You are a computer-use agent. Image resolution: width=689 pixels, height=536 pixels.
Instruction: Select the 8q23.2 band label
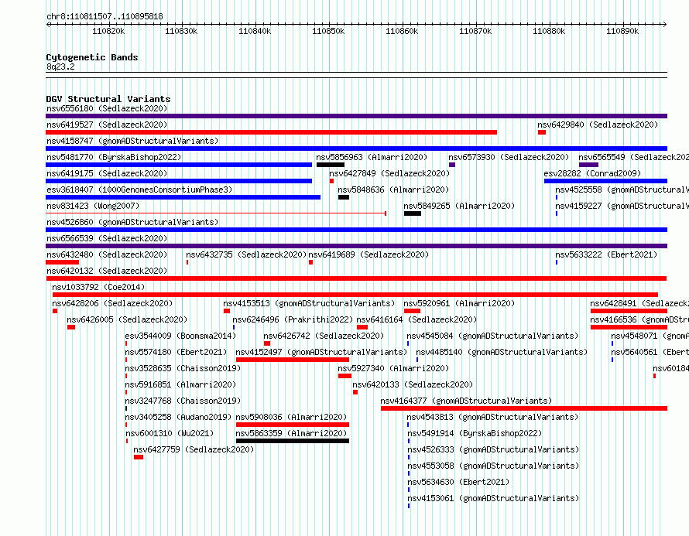(60, 67)
